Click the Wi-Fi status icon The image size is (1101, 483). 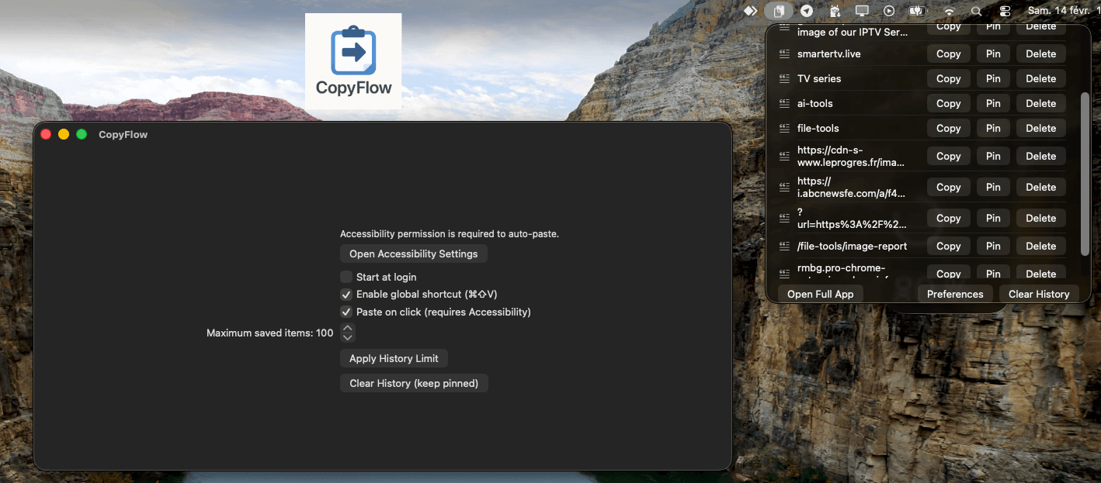948,11
